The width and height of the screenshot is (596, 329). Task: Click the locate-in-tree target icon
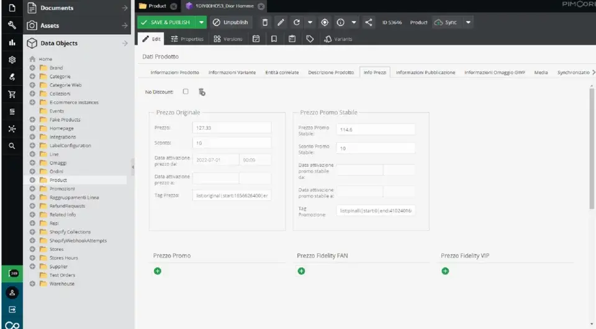325,22
